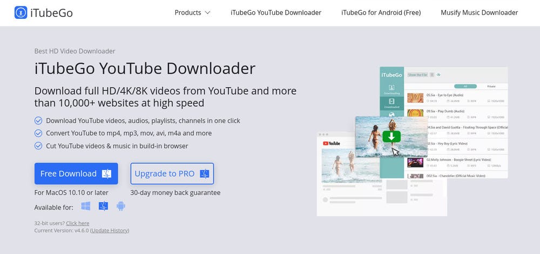Screen dimensions: 540x254
Task: Follow the 32-bit users Click here link
Action: [x=77, y=223]
